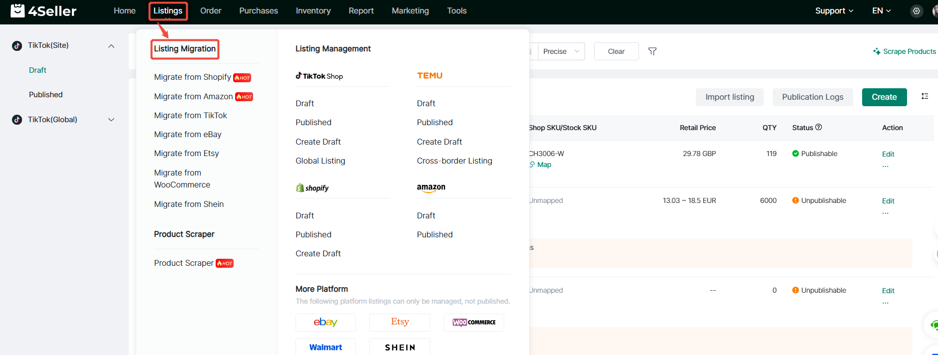Open the settings gear icon
Viewport: 938px width, 355px height.
coord(917,11)
